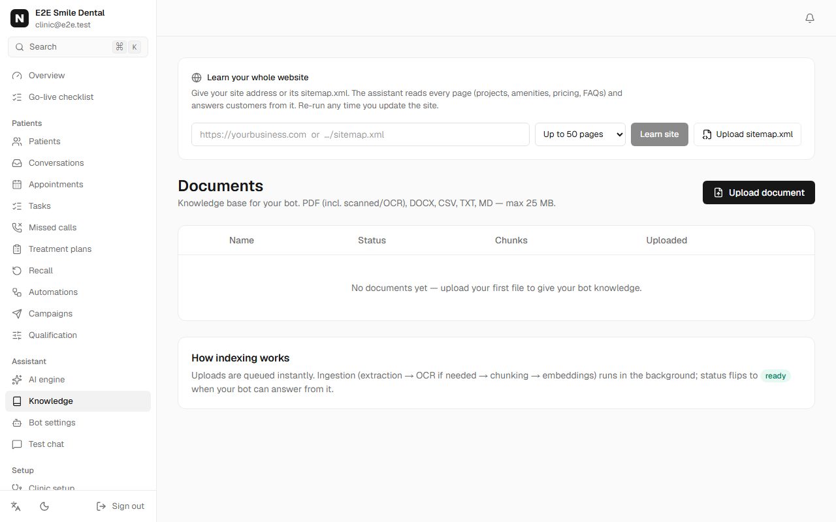
Task: Sign out of the account
Action: pos(120,506)
